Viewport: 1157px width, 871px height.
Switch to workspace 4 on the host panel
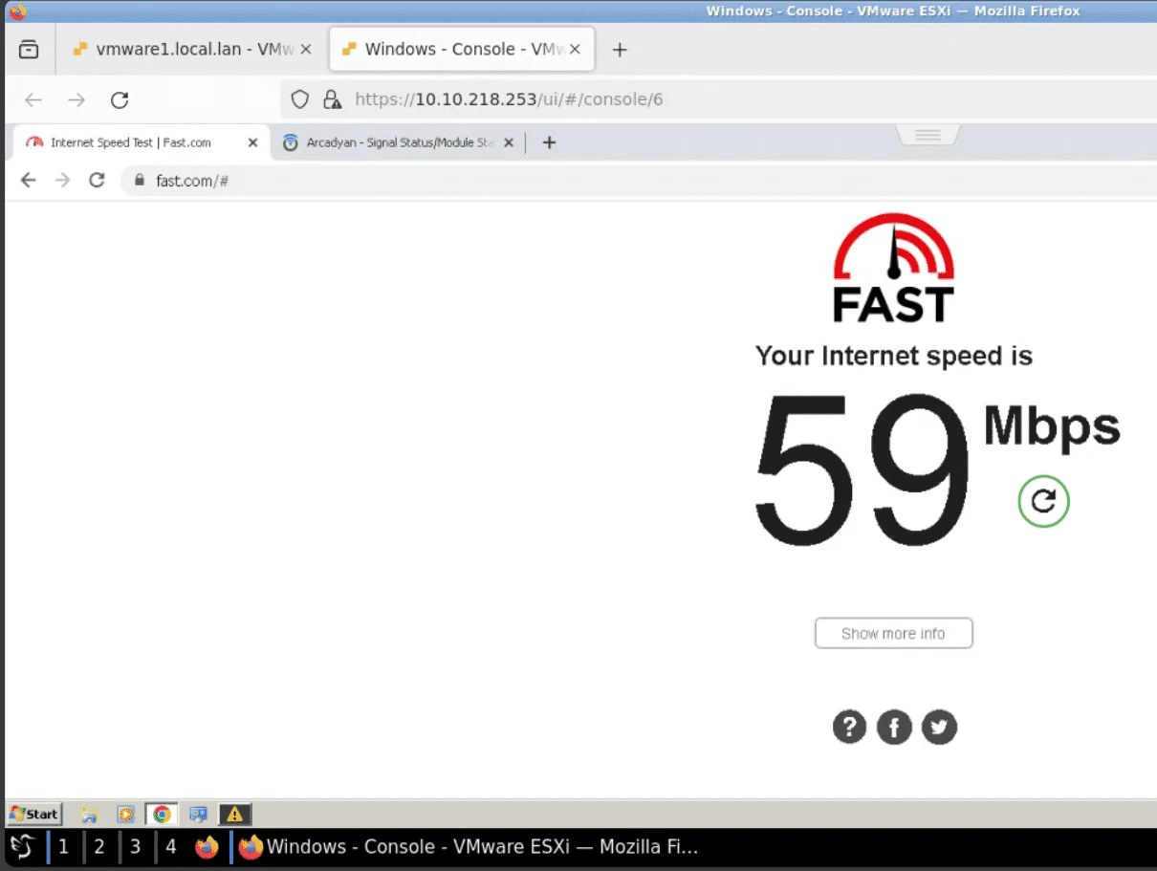click(170, 847)
